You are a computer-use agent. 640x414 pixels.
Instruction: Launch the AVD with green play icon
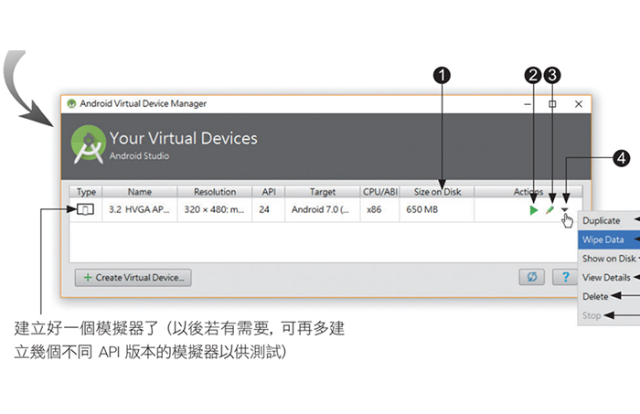[x=533, y=210]
